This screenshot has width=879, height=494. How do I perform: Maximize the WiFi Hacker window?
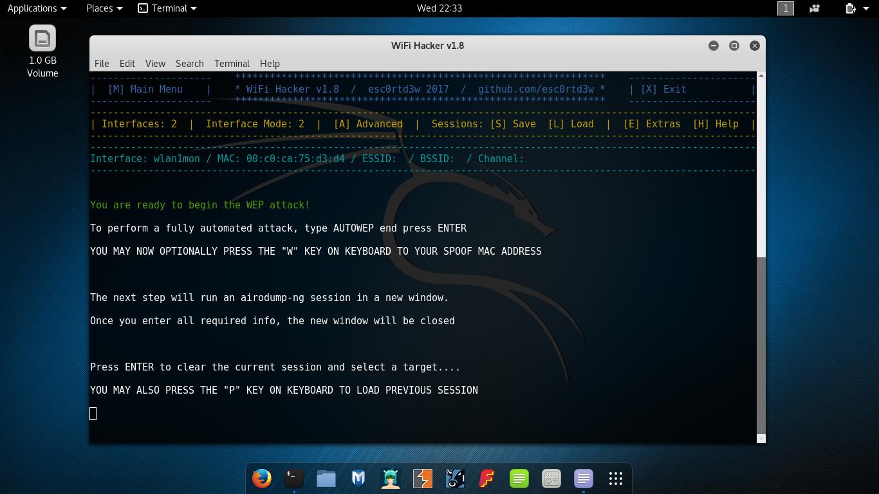pyautogui.click(x=734, y=46)
